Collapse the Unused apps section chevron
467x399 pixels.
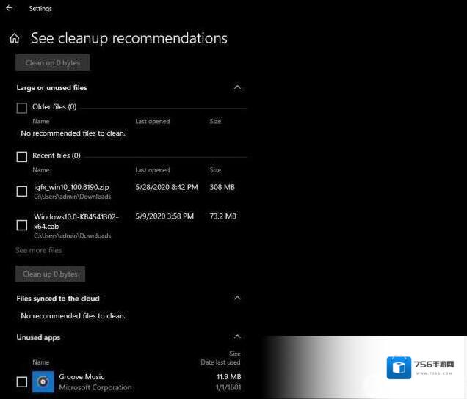[237, 337]
